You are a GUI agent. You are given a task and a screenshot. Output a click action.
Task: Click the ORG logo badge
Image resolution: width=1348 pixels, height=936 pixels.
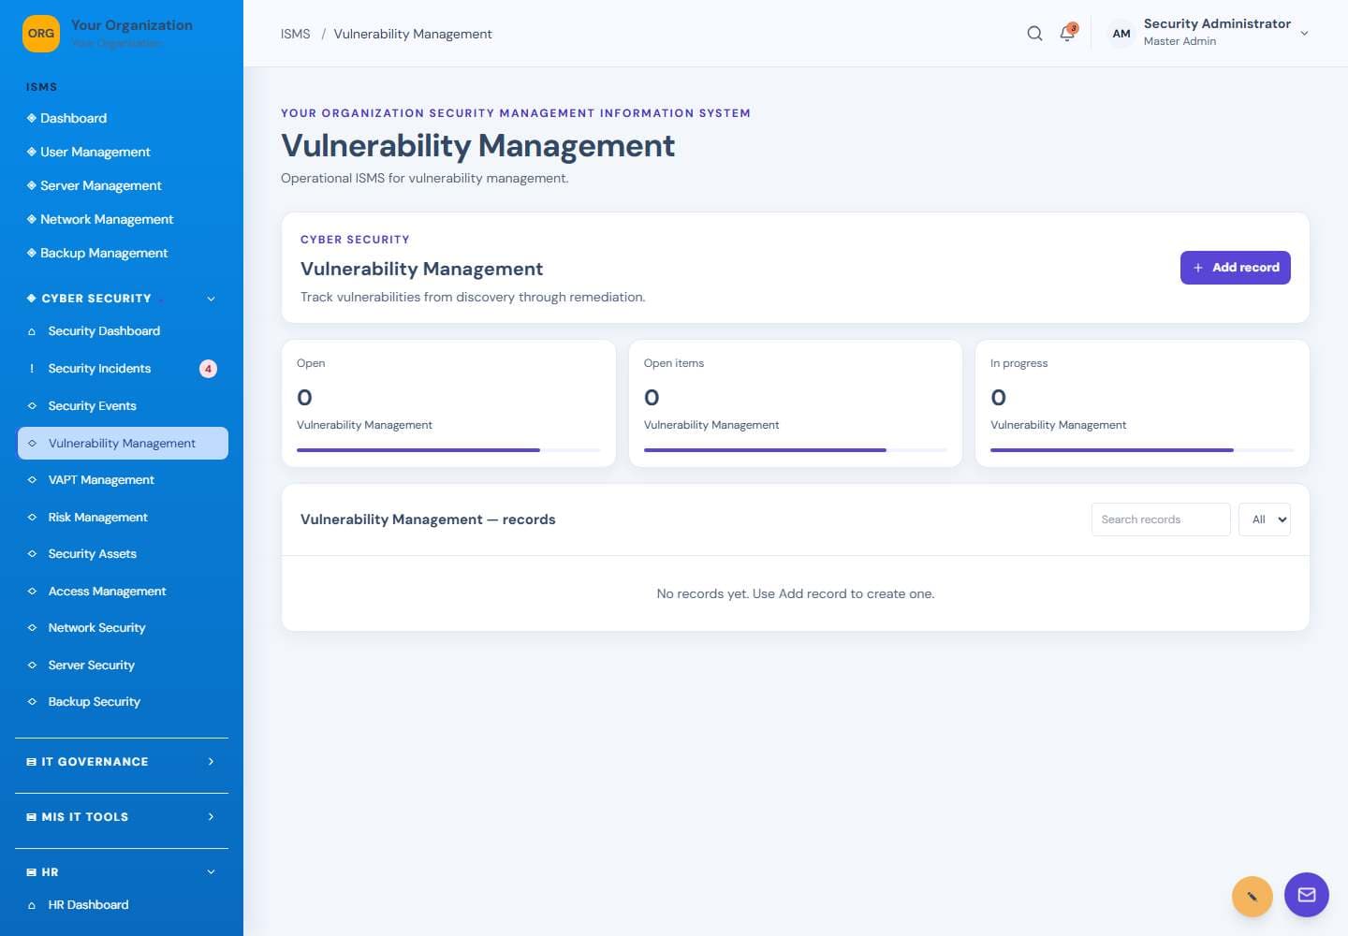point(41,34)
